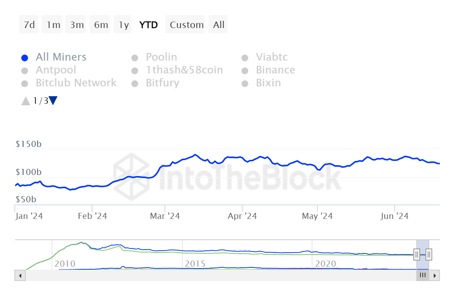This screenshot has height=303, width=455.
Task: Switch to the 1y range
Action: tap(124, 25)
